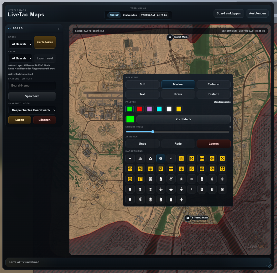
Task: Pick the X-rotor attack helicopter marker icon
Action: 140,199
